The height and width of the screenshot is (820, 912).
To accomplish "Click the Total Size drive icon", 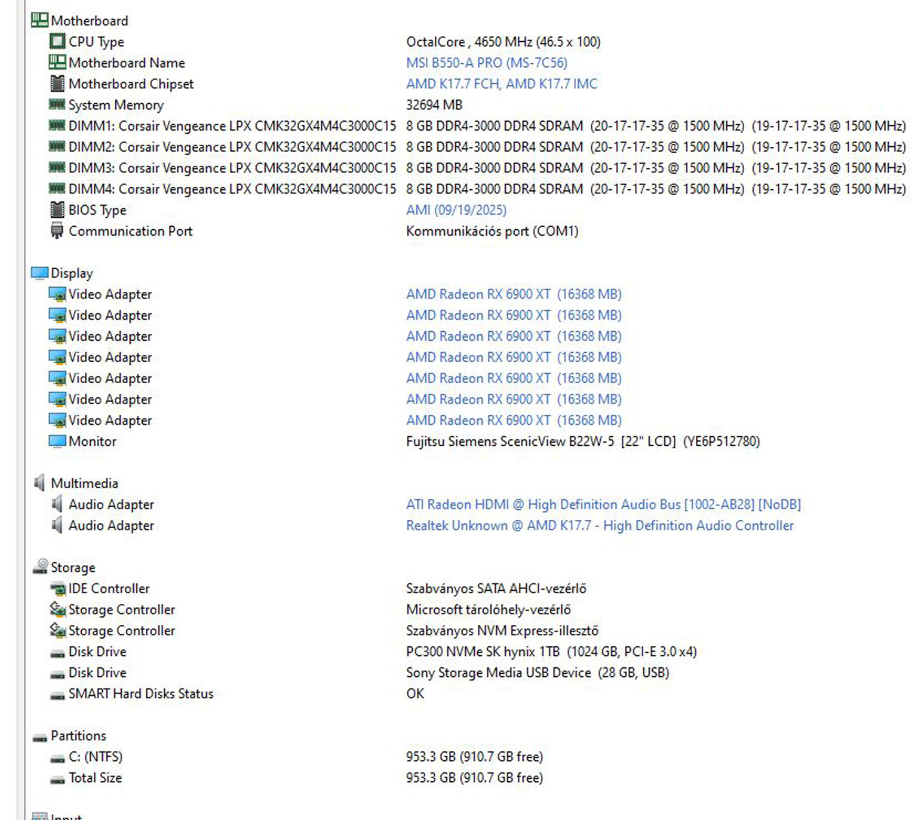I will pos(57,779).
